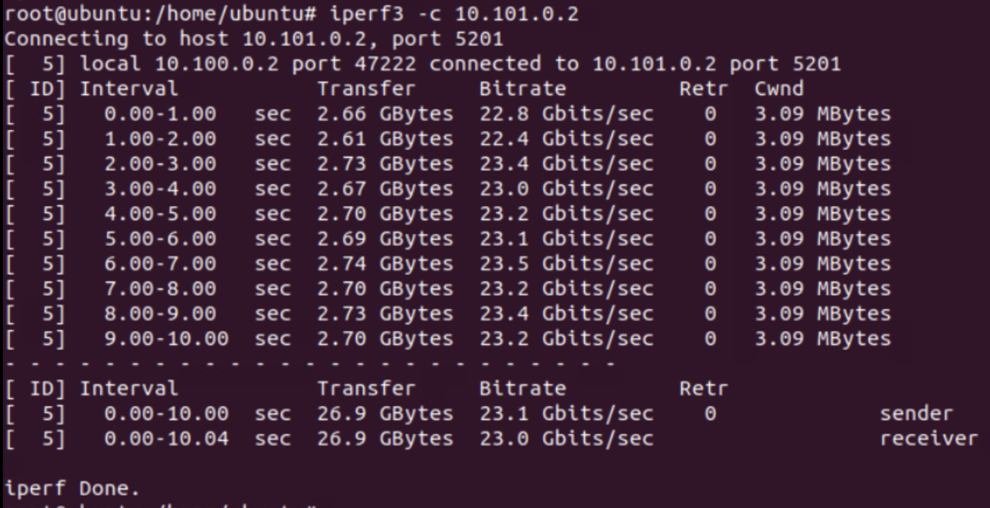The height and width of the screenshot is (508, 990).
Task: Click the dashed separator line
Action: [310, 364]
